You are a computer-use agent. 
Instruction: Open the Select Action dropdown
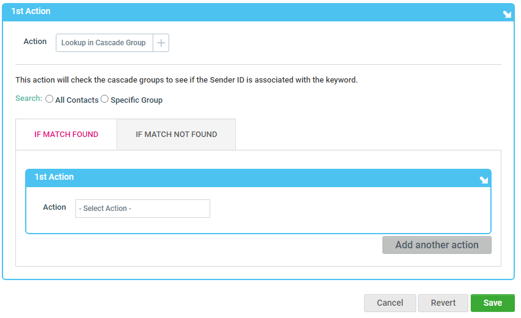point(143,209)
